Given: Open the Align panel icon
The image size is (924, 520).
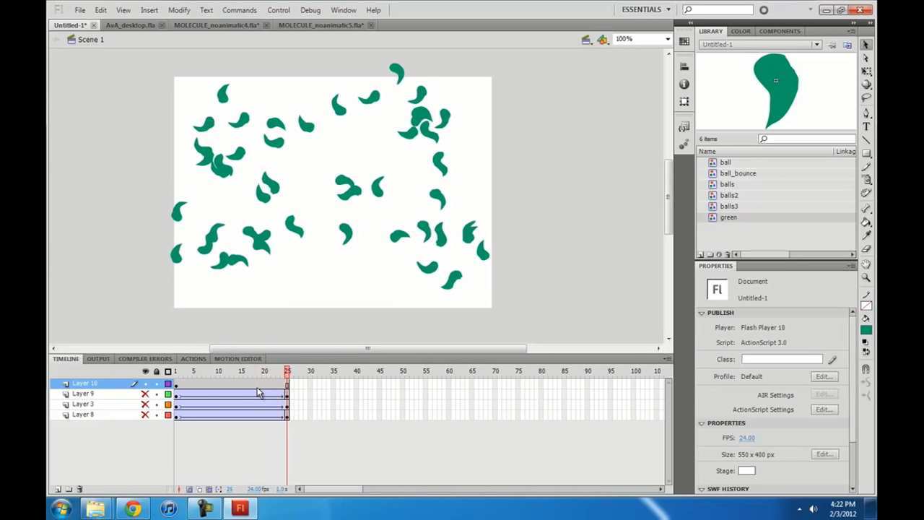Looking at the screenshot, I should click(x=684, y=66).
